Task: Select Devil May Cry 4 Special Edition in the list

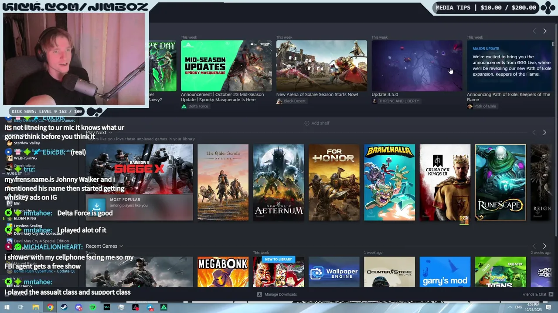Action: pos(41,241)
